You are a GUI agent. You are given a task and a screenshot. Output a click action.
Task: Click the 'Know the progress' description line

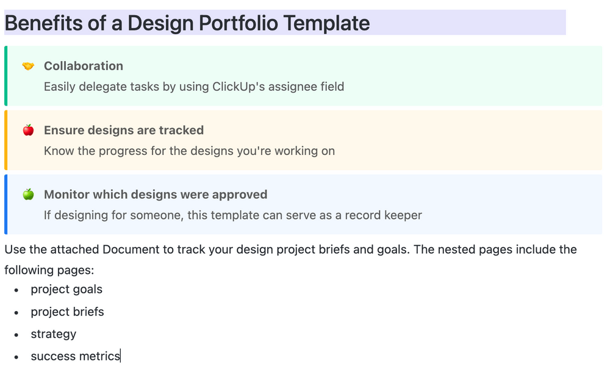coord(189,151)
